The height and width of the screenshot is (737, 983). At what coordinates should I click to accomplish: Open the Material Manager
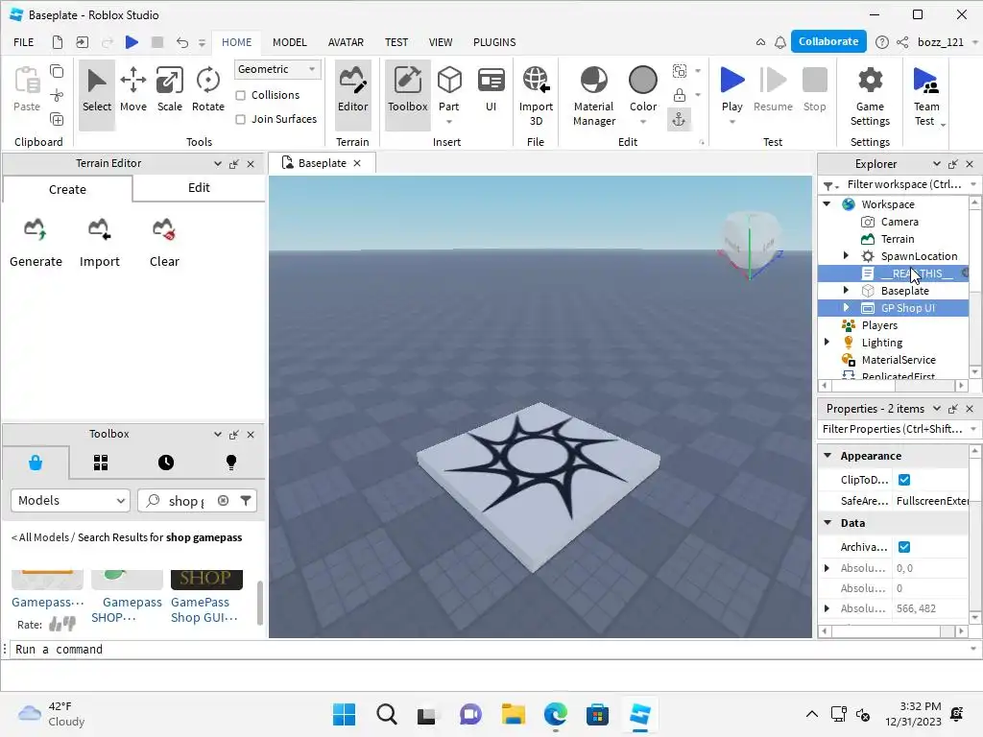coord(593,96)
